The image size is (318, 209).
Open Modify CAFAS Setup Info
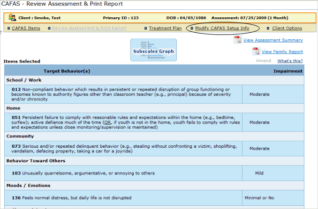pyautogui.click(x=222, y=28)
